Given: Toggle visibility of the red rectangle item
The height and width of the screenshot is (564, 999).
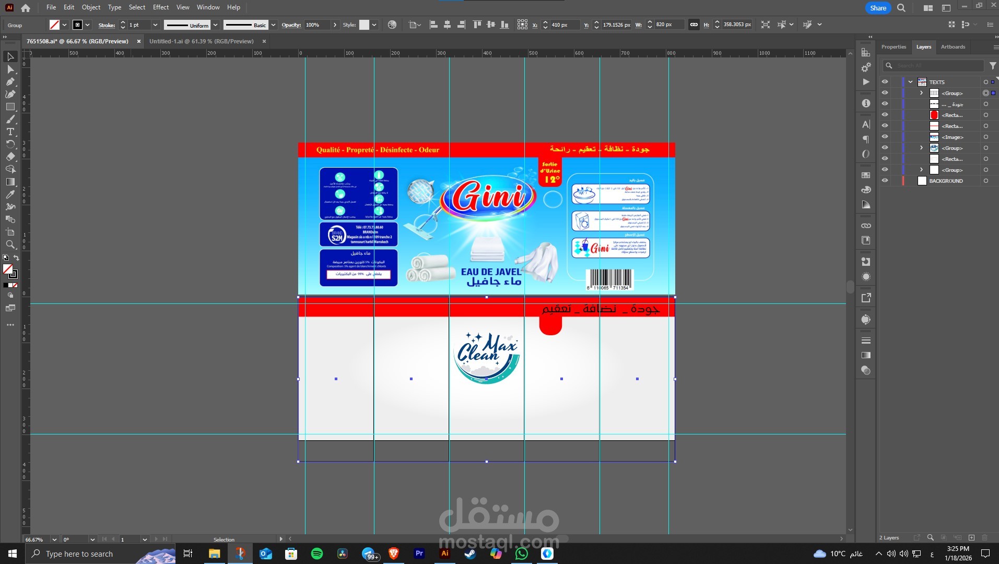Looking at the screenshot, I should [885, 115].
